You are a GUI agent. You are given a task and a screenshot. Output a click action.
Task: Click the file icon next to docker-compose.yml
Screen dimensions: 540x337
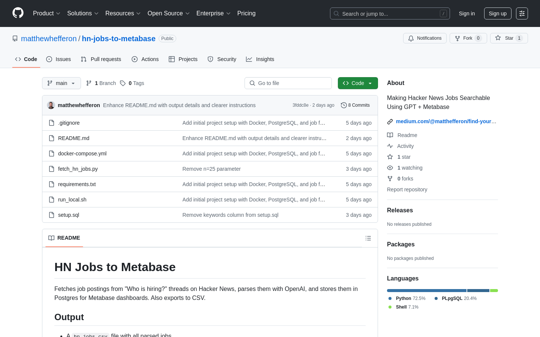pyautogui.click(x=52, y=154)
